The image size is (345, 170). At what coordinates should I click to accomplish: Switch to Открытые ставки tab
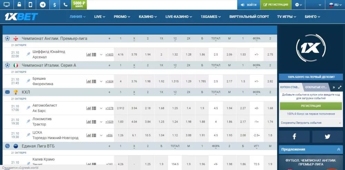point(316,87)
